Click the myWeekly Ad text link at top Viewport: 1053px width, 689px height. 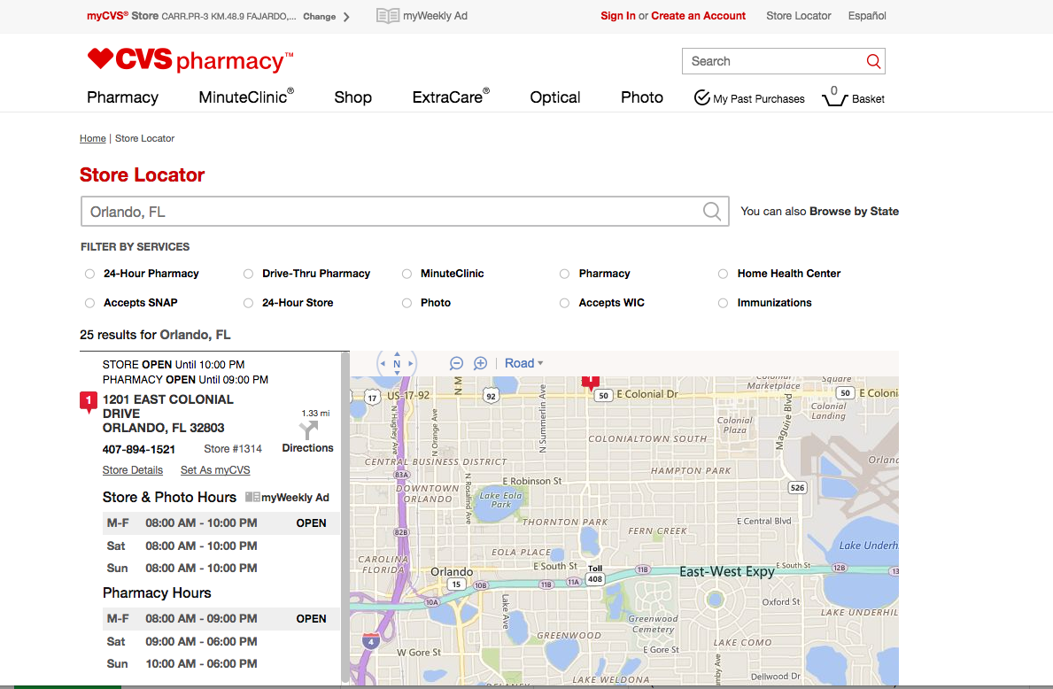[x=435, y=15]
